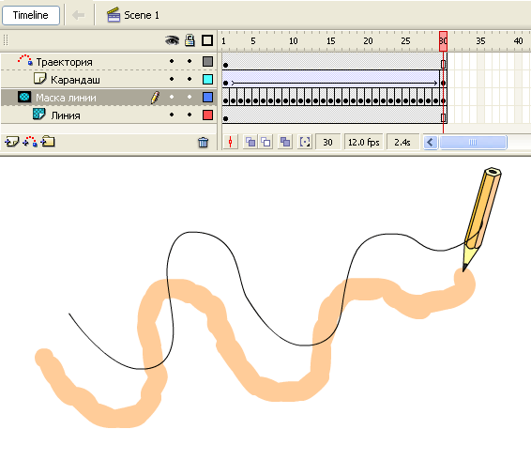Click the timeline panel drag gripper
The height and width of the screenshot is (460, 531).
6,40
